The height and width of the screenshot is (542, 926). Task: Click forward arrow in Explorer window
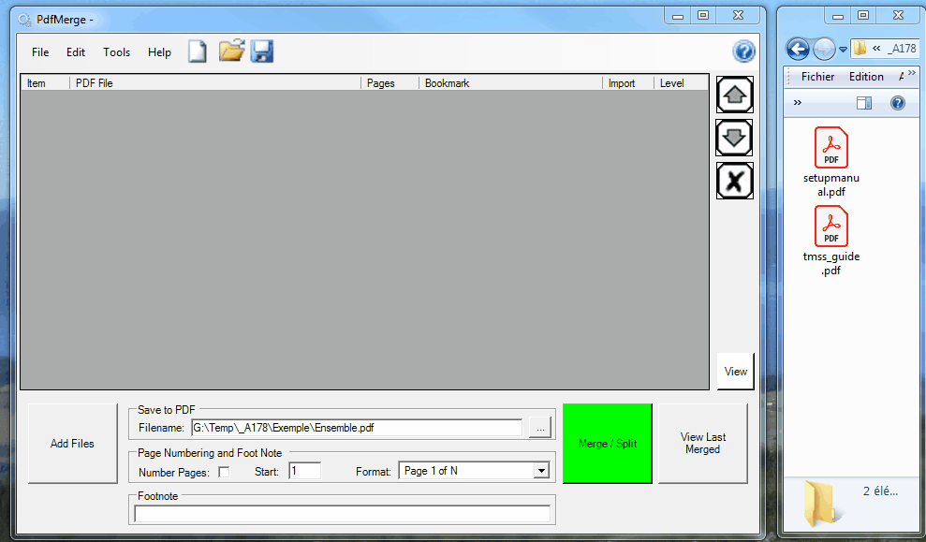pos(824,49)
